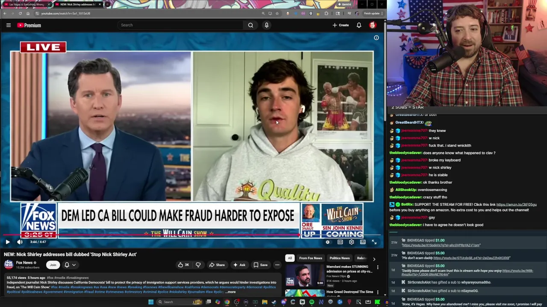Play the paused Fox News video
Image resolution: width=547 pixels, height=307 pixels.
pyautogui.click(x=7, y=242)
